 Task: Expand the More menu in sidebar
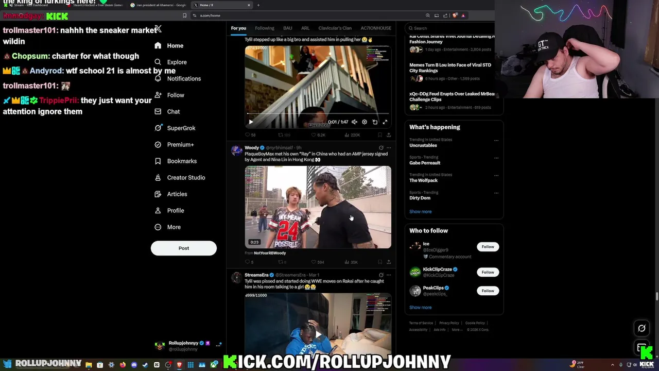click(x=168, y=227)
